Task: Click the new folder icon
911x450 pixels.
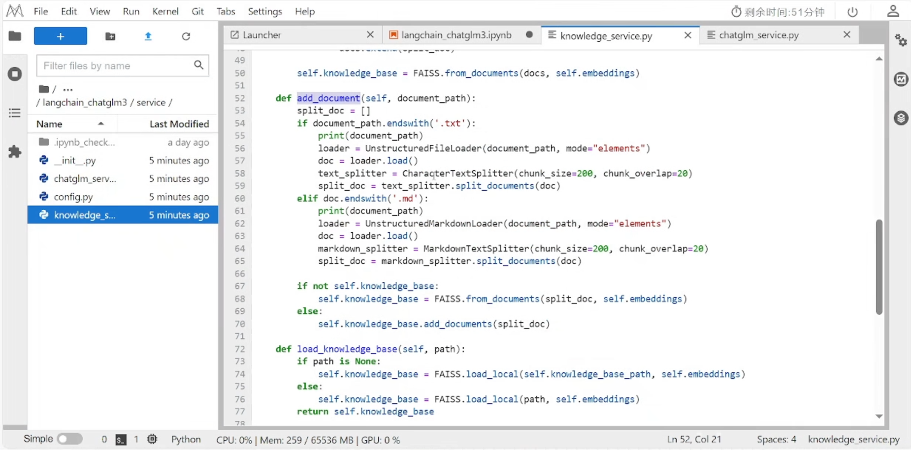Action: pos(110,36)
